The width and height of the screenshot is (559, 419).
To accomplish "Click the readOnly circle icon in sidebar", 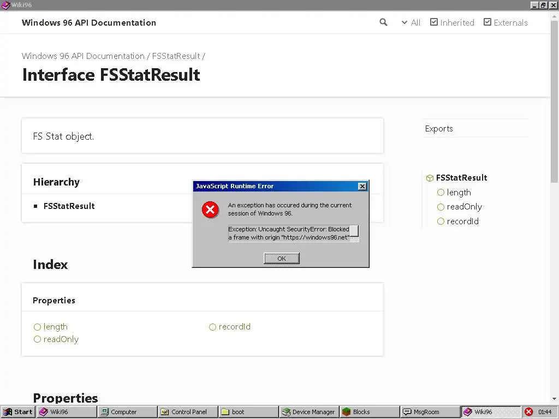I will pos(441,207).
